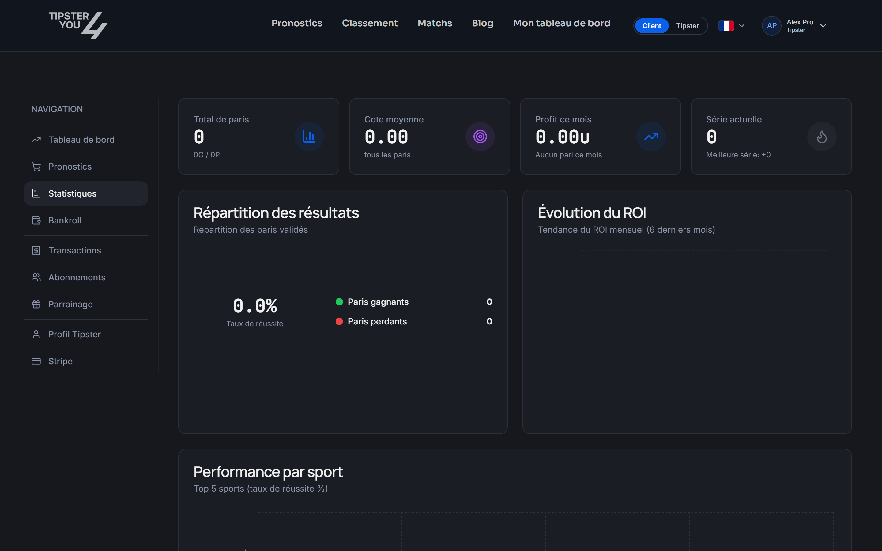Switch to Tipster mode

coord(687,25)
